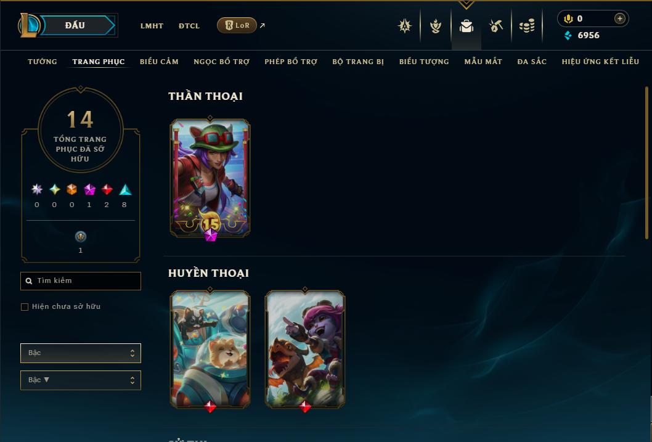This screenshot has height=442, width=652.
Task: Click the purple mythic gem tier icon
Action: 89,190
